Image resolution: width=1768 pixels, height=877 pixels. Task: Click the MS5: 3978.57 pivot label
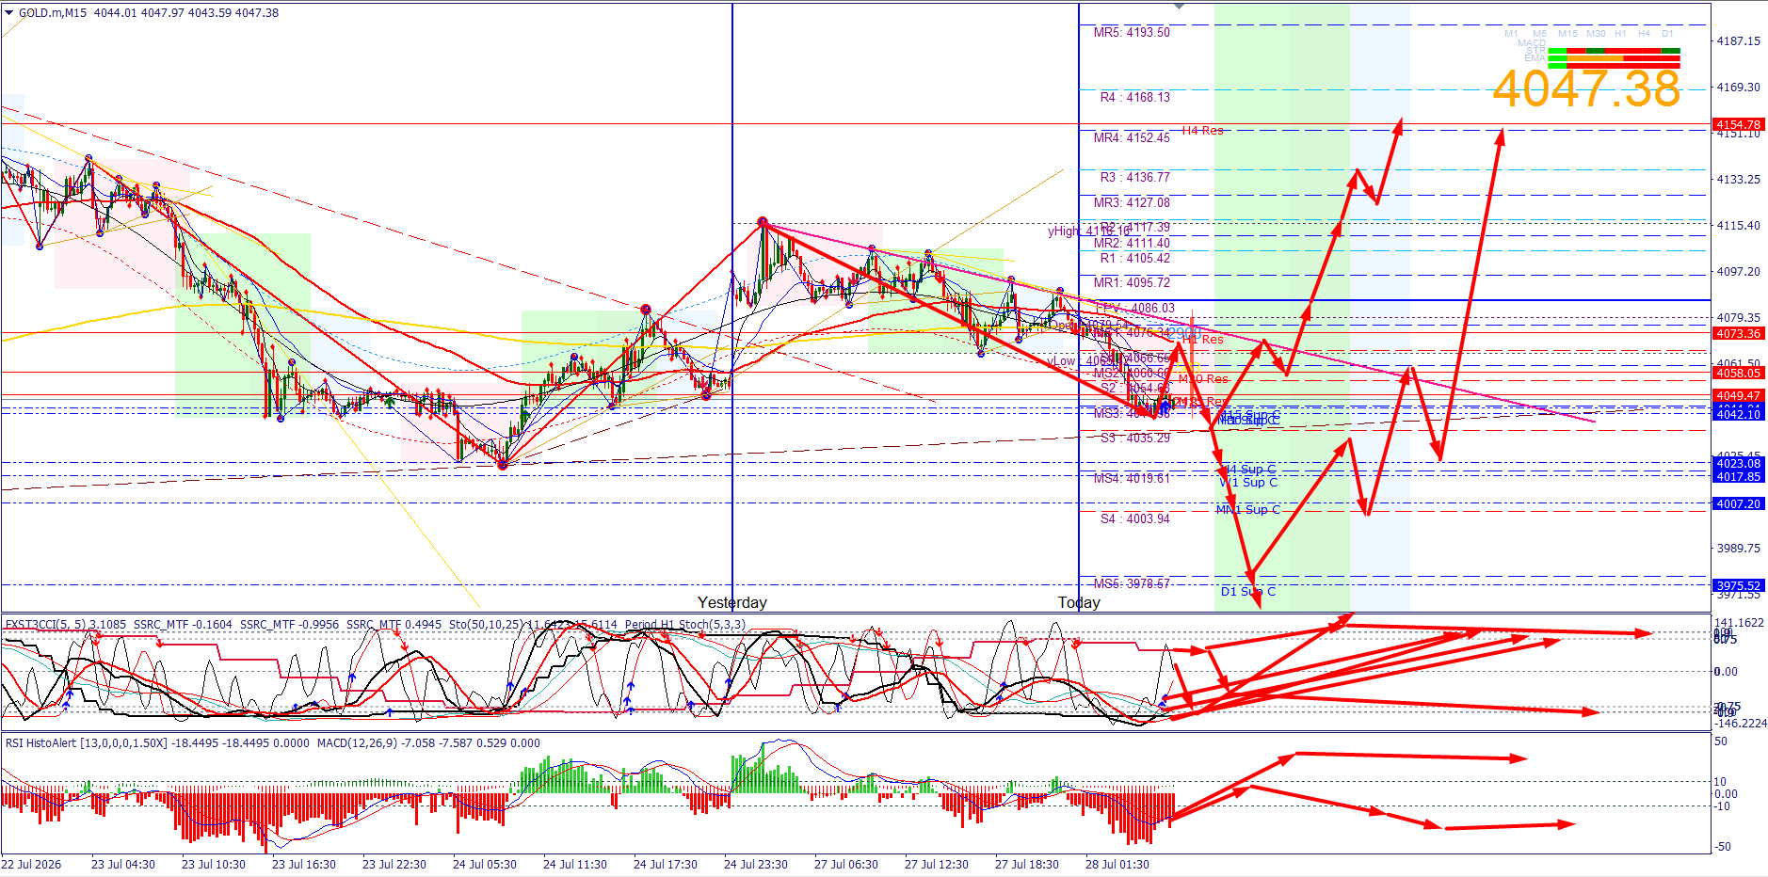pyautogui.click(x=1132, y=583)
